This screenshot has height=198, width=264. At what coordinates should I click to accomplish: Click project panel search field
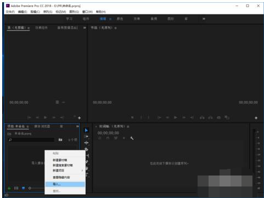coord(31,140)
